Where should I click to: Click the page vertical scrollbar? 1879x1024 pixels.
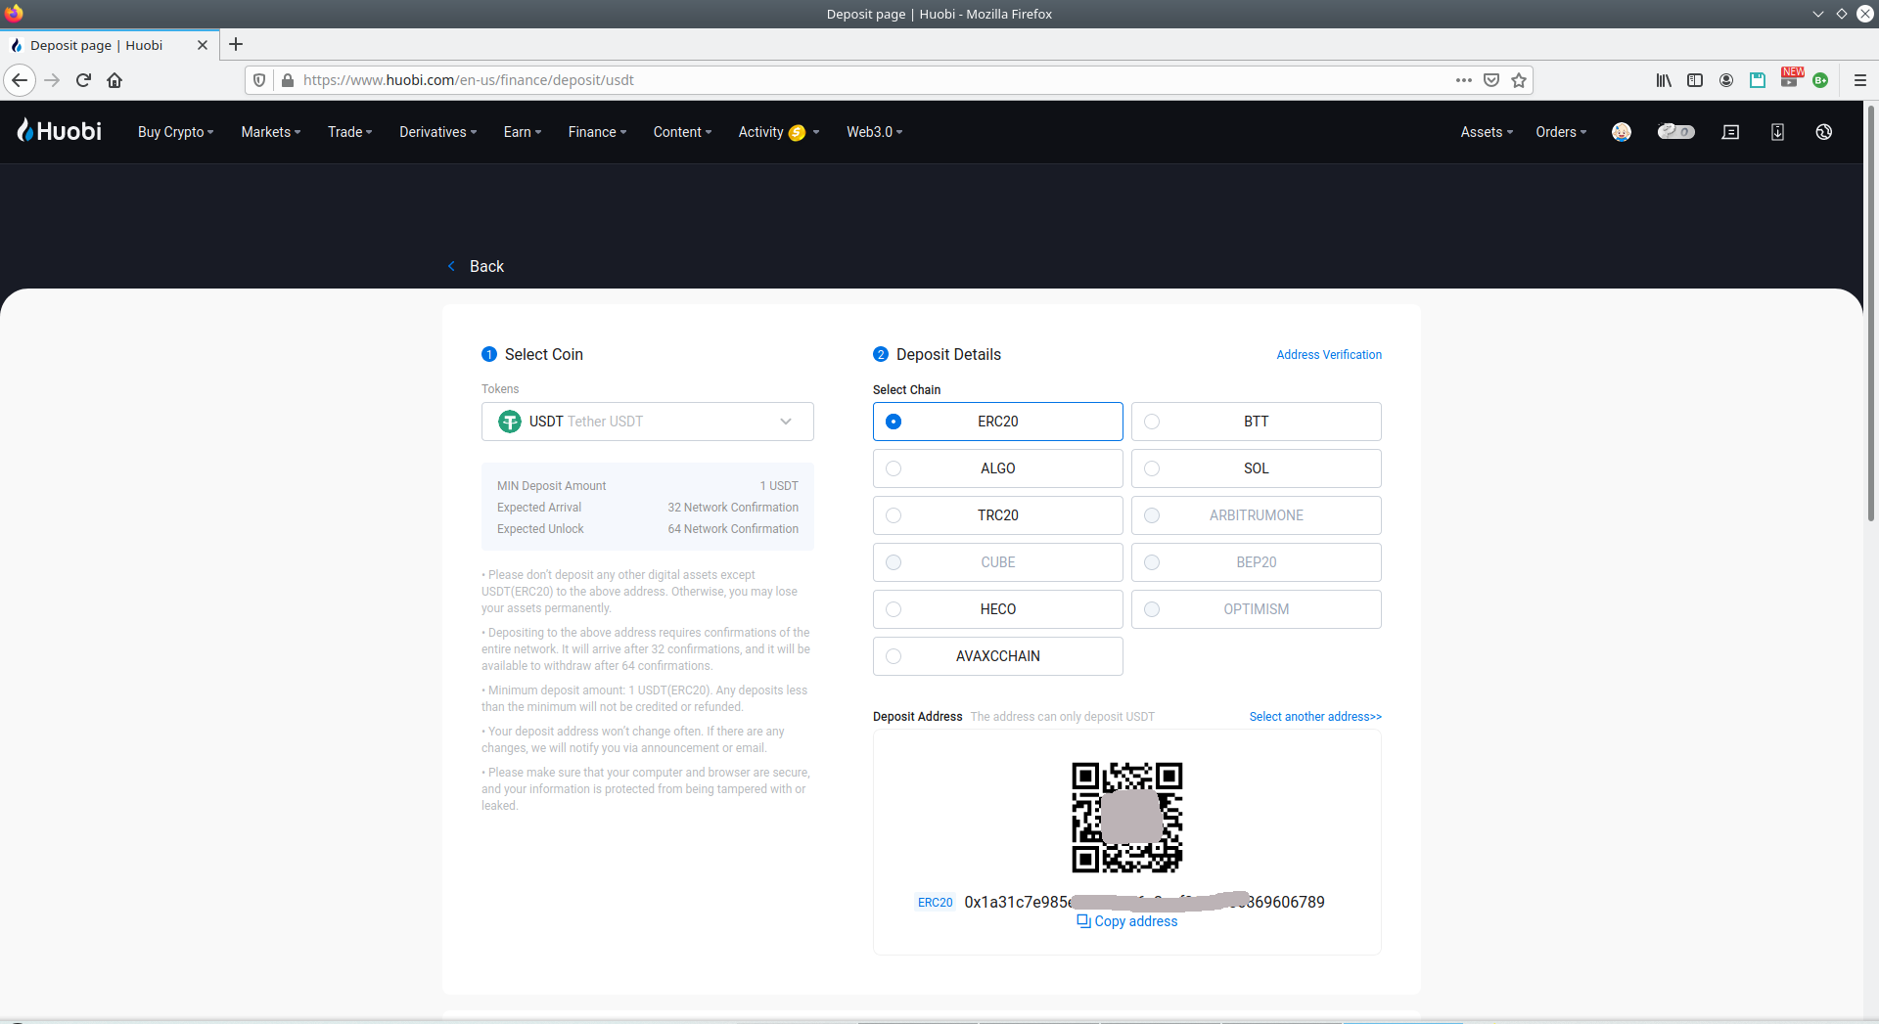1870,313
